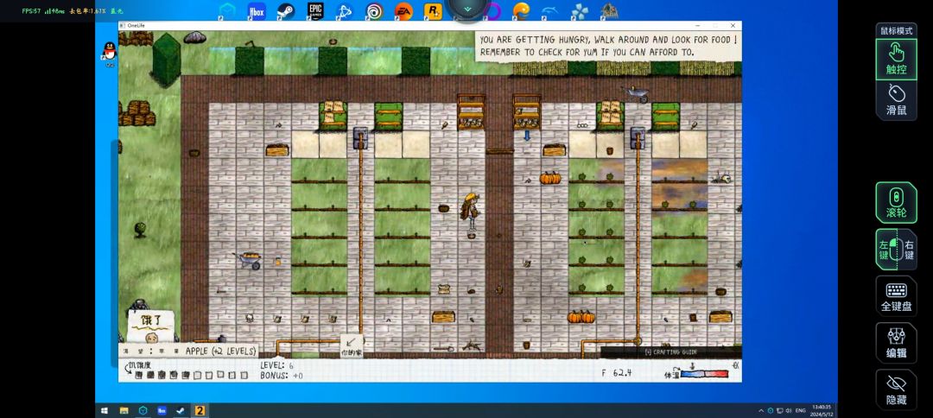Open the orange swirl desktop shortcut
The width and height of the screenshot is (933, 418).
pyautogui.click(x=521, y=11)
